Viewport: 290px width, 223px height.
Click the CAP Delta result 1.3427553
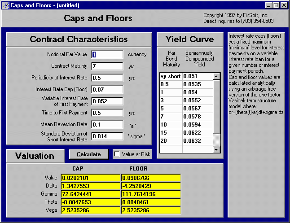[91, 186]
